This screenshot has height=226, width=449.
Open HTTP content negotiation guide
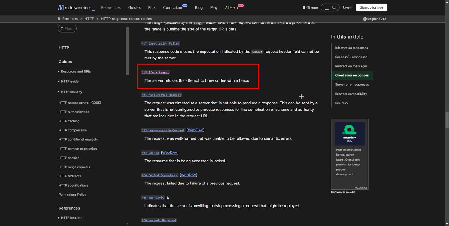tap(77, 149)
